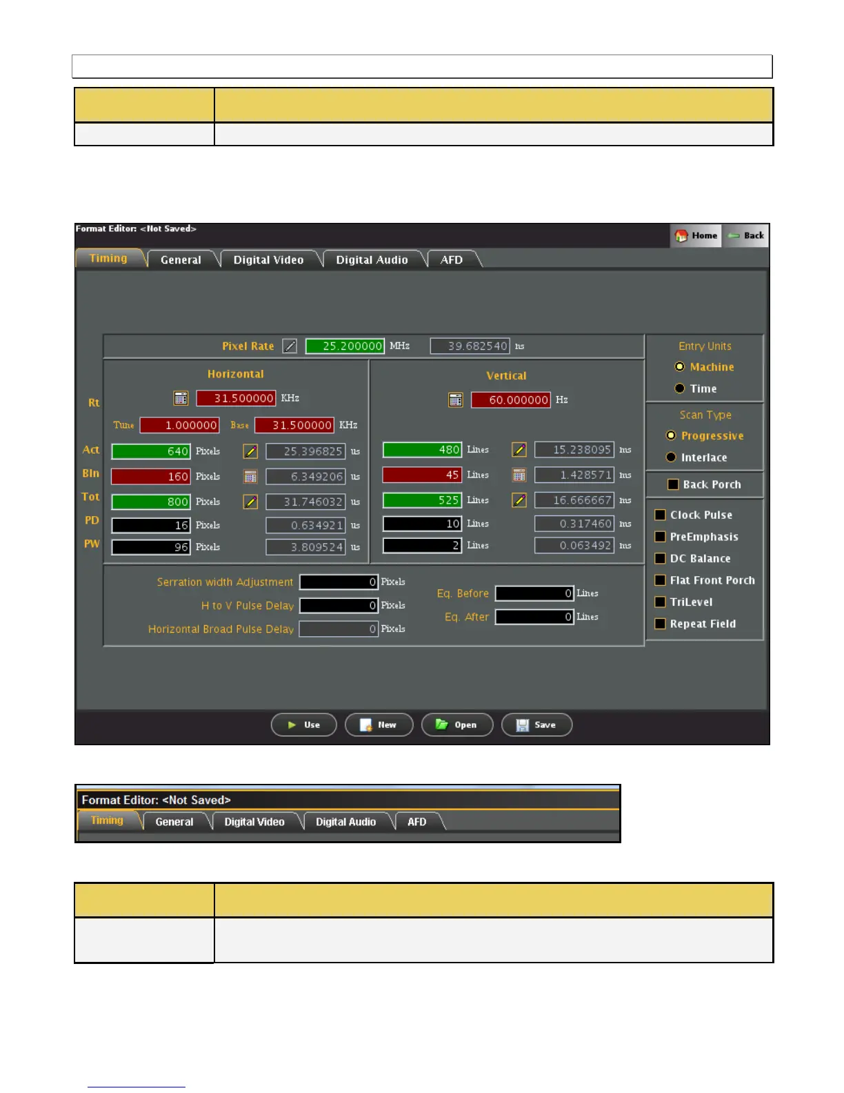Toggle the DC Balance checkbox
Screen dimensions: 844x1093
[660, 558]
